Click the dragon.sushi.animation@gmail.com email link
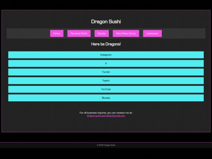 106,116
